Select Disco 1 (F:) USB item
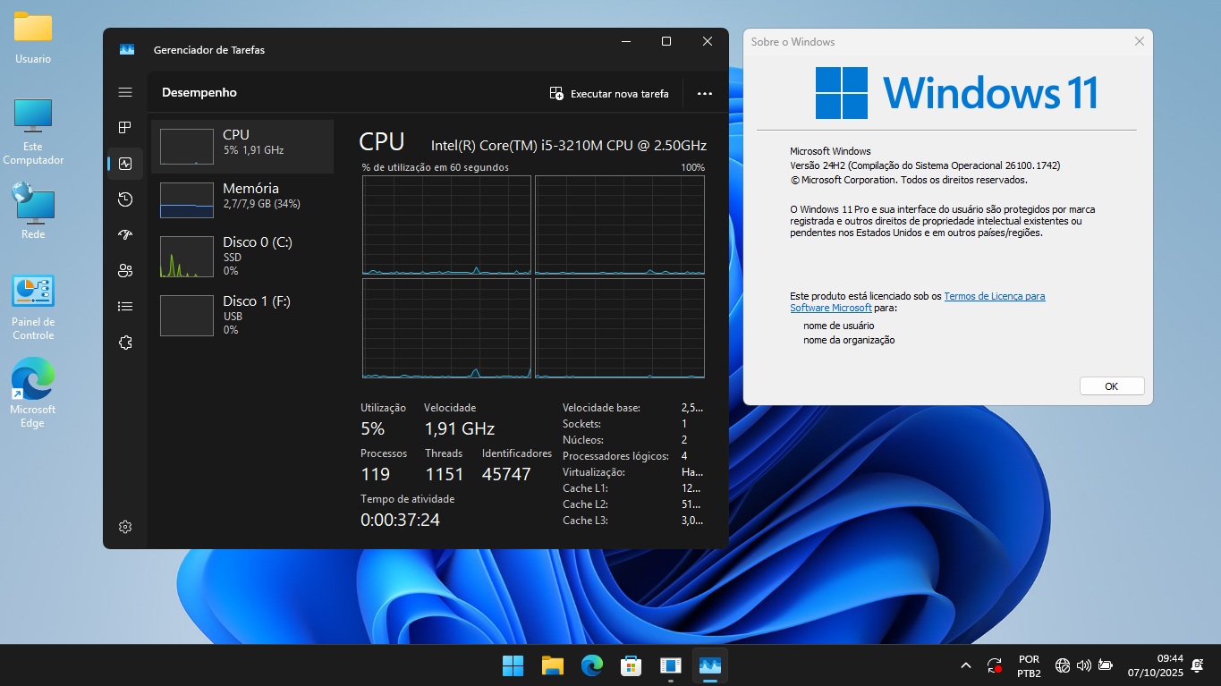This screenshot has height=686, width=1221. pos(242,315)
